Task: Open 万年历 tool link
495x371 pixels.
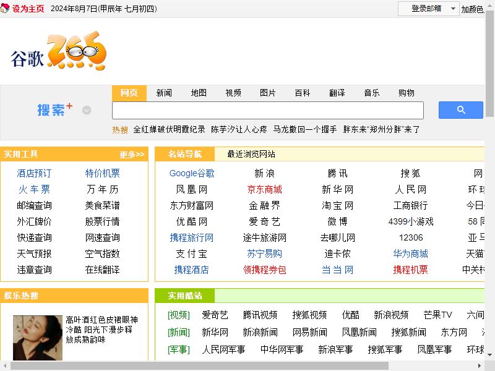Action: point(102,189)
